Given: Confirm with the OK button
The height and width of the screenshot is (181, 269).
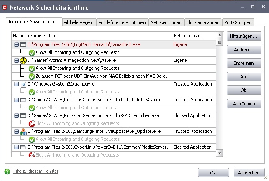Looking at the screenshot, I should coord(213,173).
